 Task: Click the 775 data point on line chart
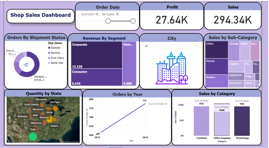point(145,104)
